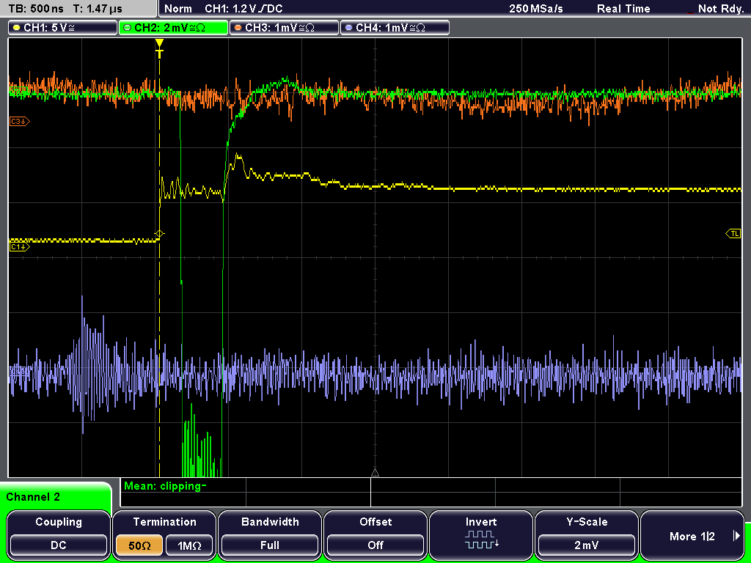The height and width of the screenshot is (563, 751).
Task: Select the CH1: 5 V channel tab
Action: coord(63,28)
